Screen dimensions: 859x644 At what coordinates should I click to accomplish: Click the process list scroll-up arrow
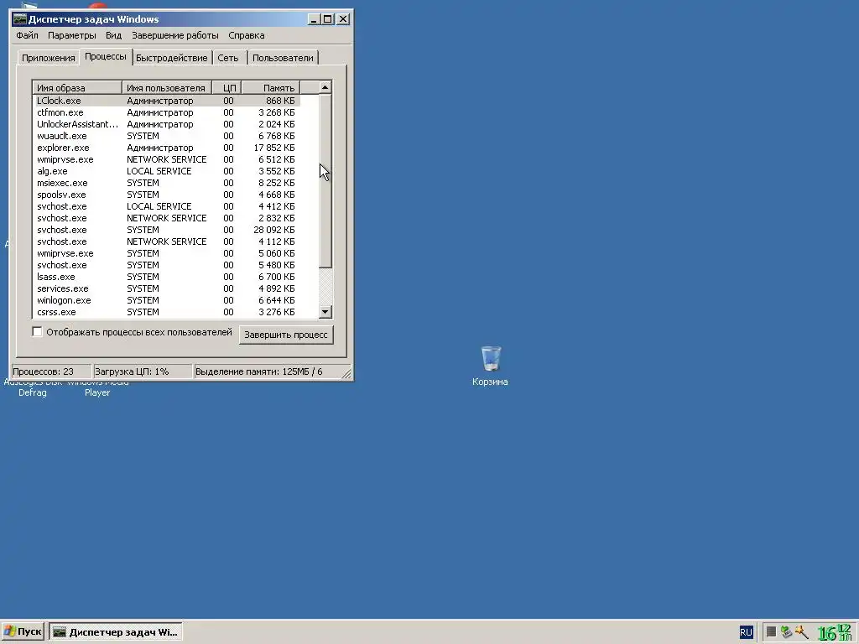tap(325, 87)
